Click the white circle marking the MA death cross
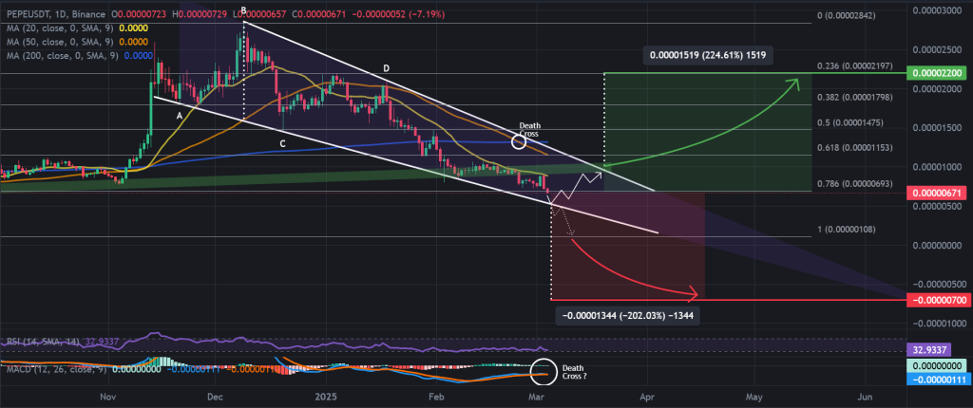This screenshot has width=973, height=408. (x=518, y=142)
